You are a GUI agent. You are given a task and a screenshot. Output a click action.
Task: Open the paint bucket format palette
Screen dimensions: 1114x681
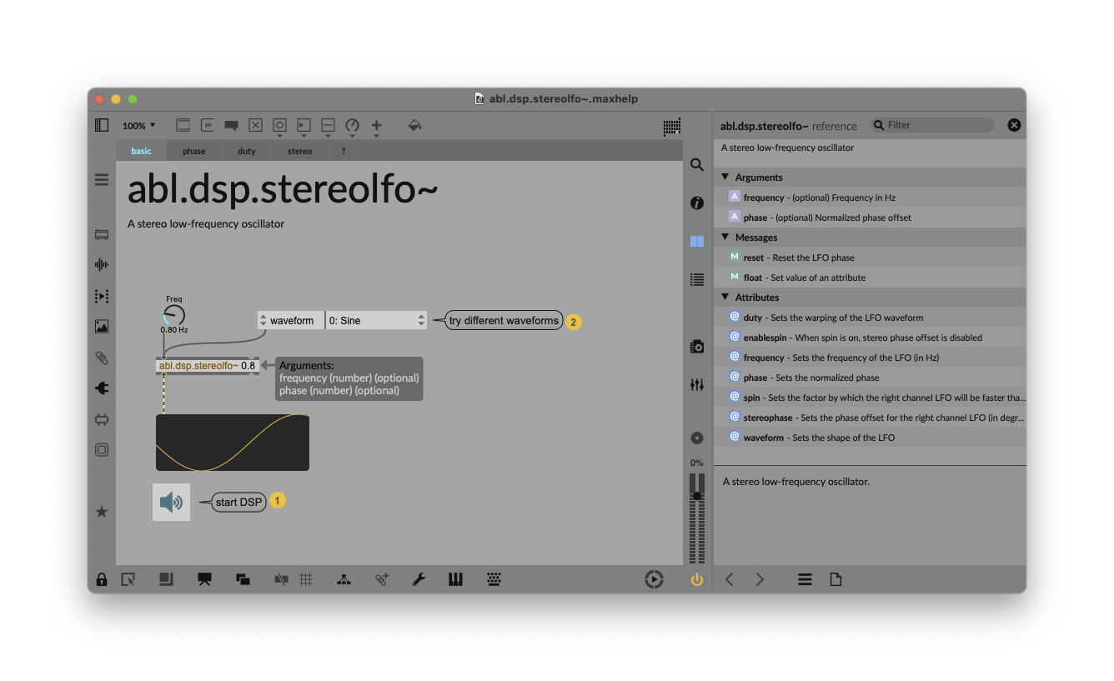click(414, 125)
